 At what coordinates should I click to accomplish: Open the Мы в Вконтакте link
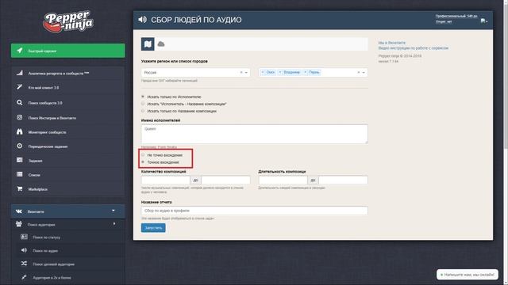click(x=391, y=43)
